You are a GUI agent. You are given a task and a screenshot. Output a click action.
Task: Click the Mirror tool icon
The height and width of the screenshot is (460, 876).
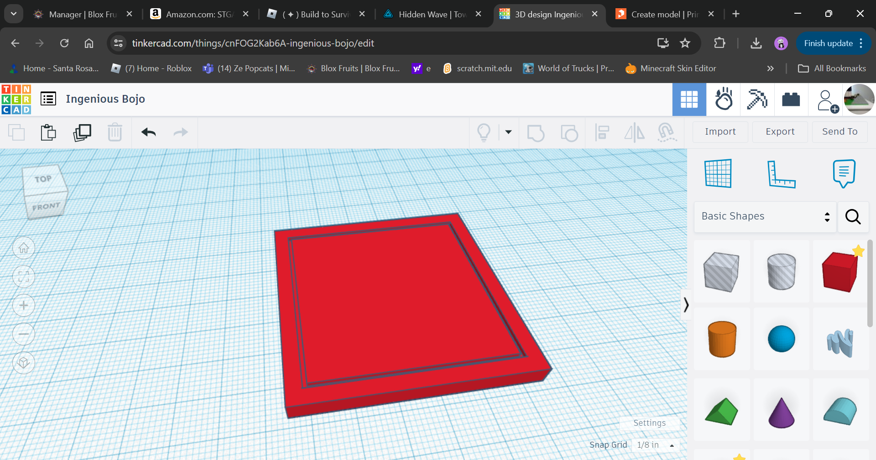tap(635, 132)
